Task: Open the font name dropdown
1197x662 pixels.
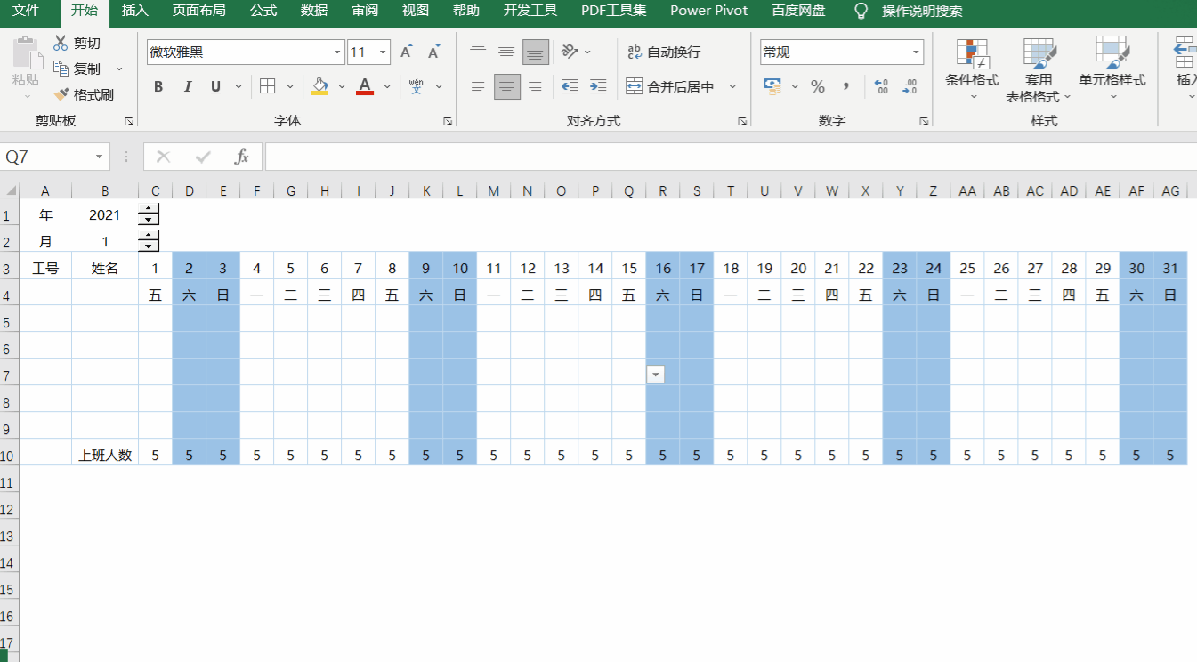Action: pyautogui.click(x=337, y=52)
